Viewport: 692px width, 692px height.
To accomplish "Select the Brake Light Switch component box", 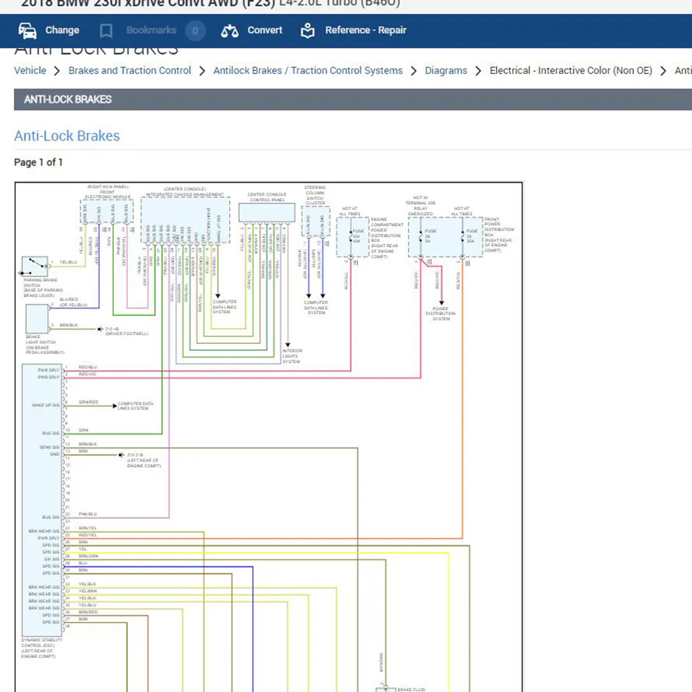I will pos(35,319).
